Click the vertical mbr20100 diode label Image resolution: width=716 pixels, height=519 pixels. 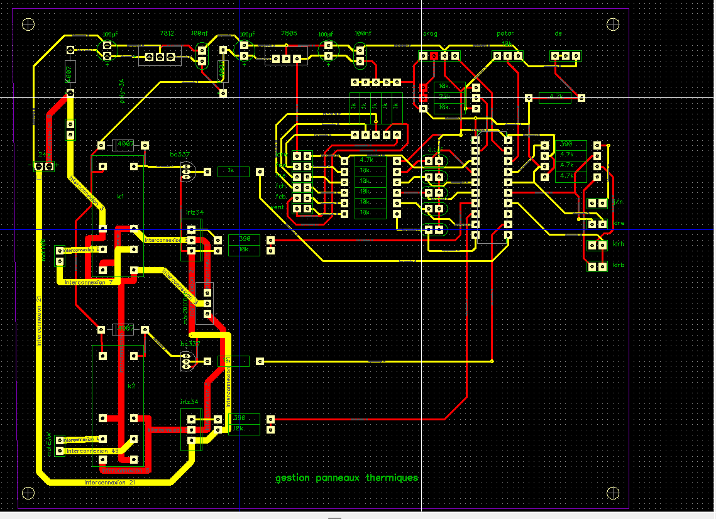click(x=185, y=310)
